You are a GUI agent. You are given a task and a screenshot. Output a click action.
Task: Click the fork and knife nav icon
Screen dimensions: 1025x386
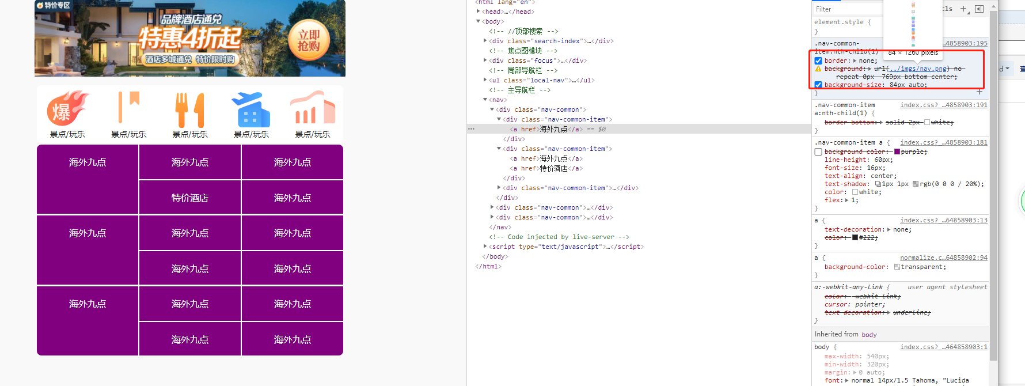tap(190, 109)
